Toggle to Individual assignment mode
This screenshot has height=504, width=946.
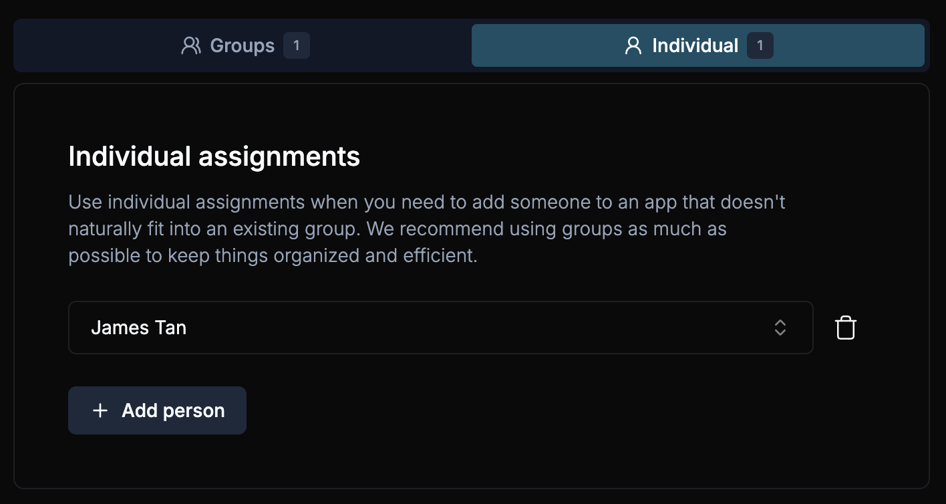click(695, 45)
